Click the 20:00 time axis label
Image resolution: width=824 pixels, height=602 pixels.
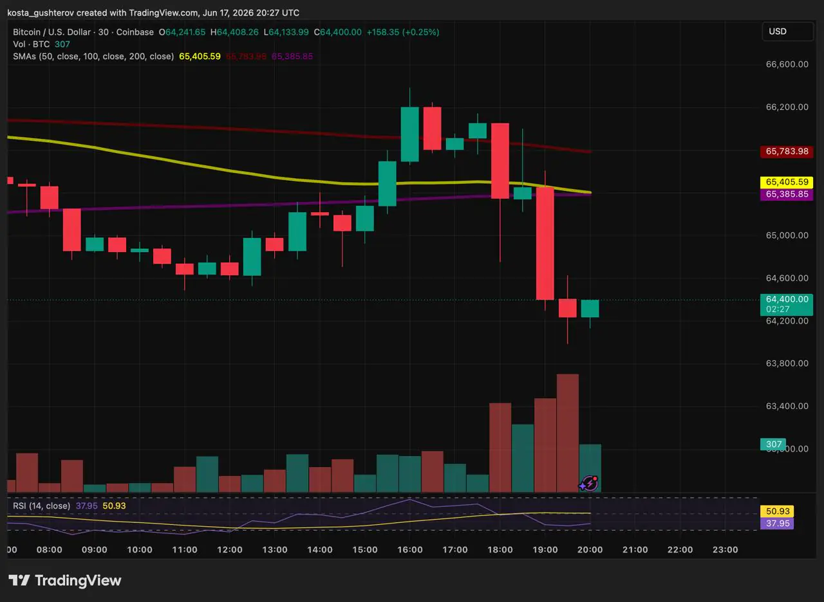click(x=590, y=550)
